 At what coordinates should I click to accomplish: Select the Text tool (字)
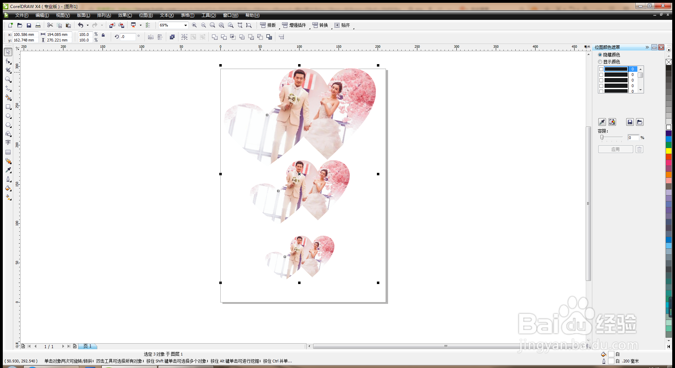click(8, 143)
